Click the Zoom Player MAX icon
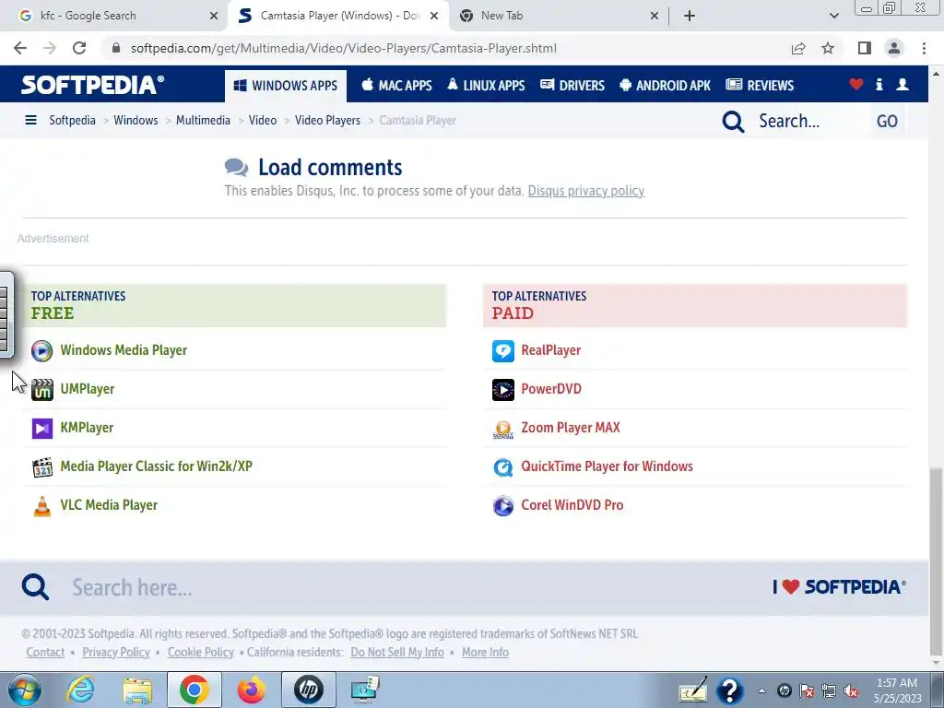This screenshot has height=708, width=944. tap(502, 429)
